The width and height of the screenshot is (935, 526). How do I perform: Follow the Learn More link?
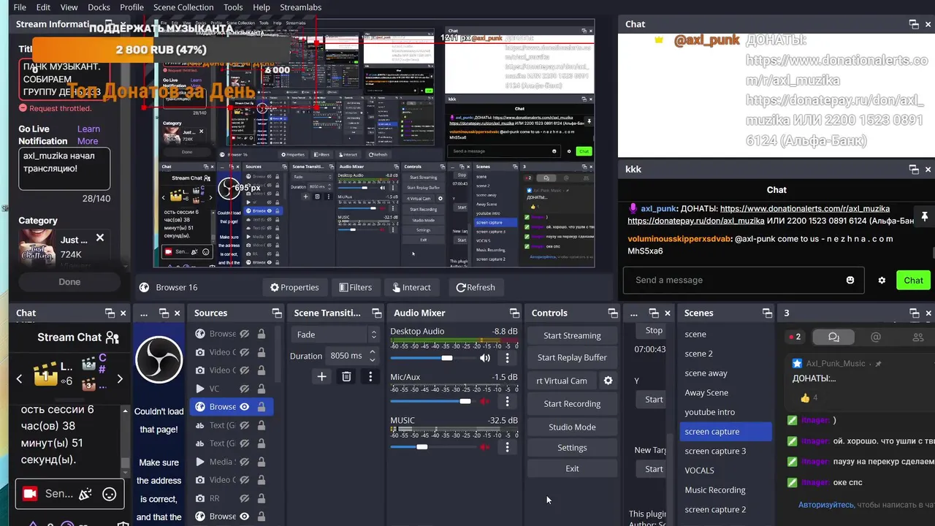[88, 135]
